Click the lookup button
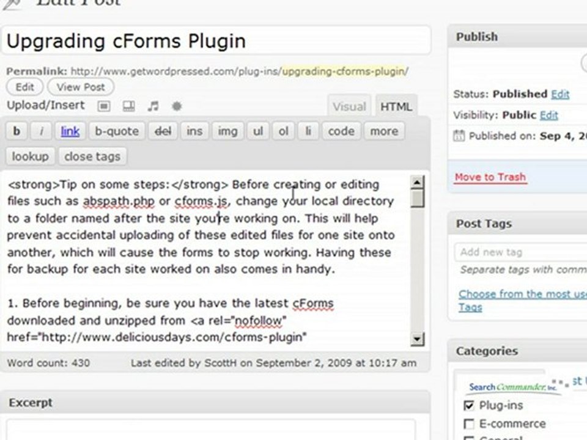 point(31,156)
